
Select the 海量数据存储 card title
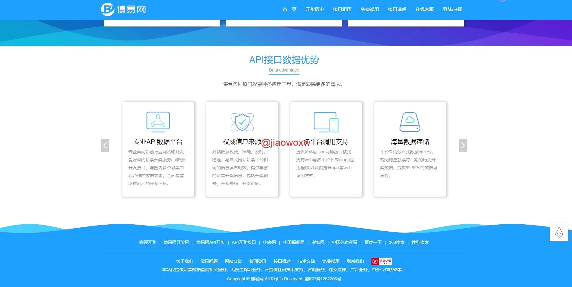410,142
